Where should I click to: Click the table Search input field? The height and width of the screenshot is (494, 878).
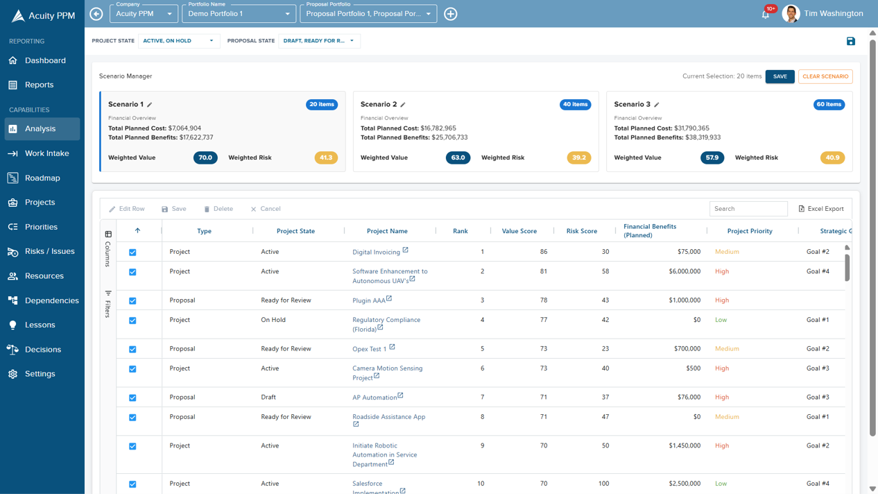(x=748, y=209)
